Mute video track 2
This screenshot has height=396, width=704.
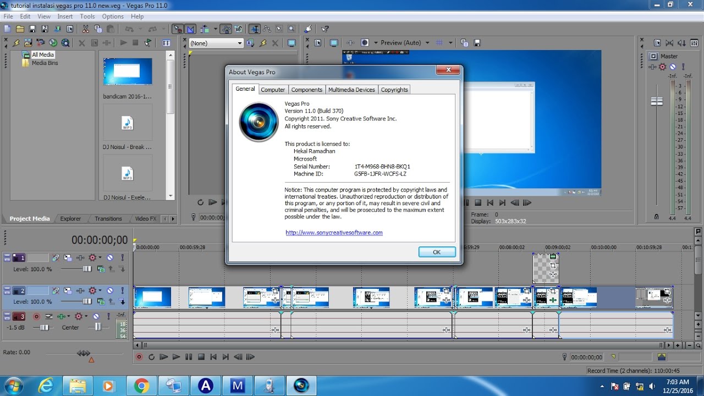110,290
